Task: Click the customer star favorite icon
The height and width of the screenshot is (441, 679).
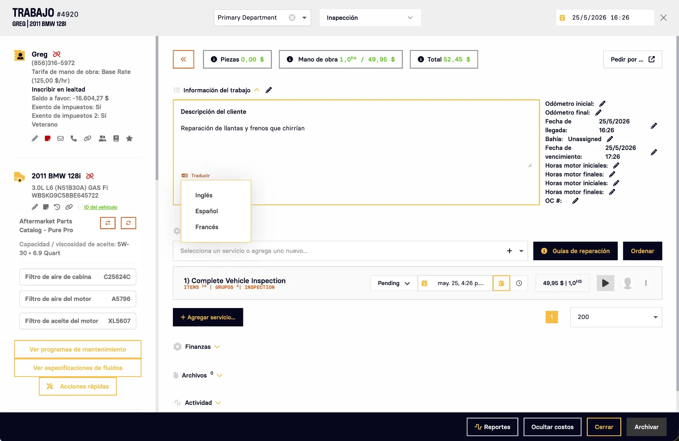Action: coord(129,138)
